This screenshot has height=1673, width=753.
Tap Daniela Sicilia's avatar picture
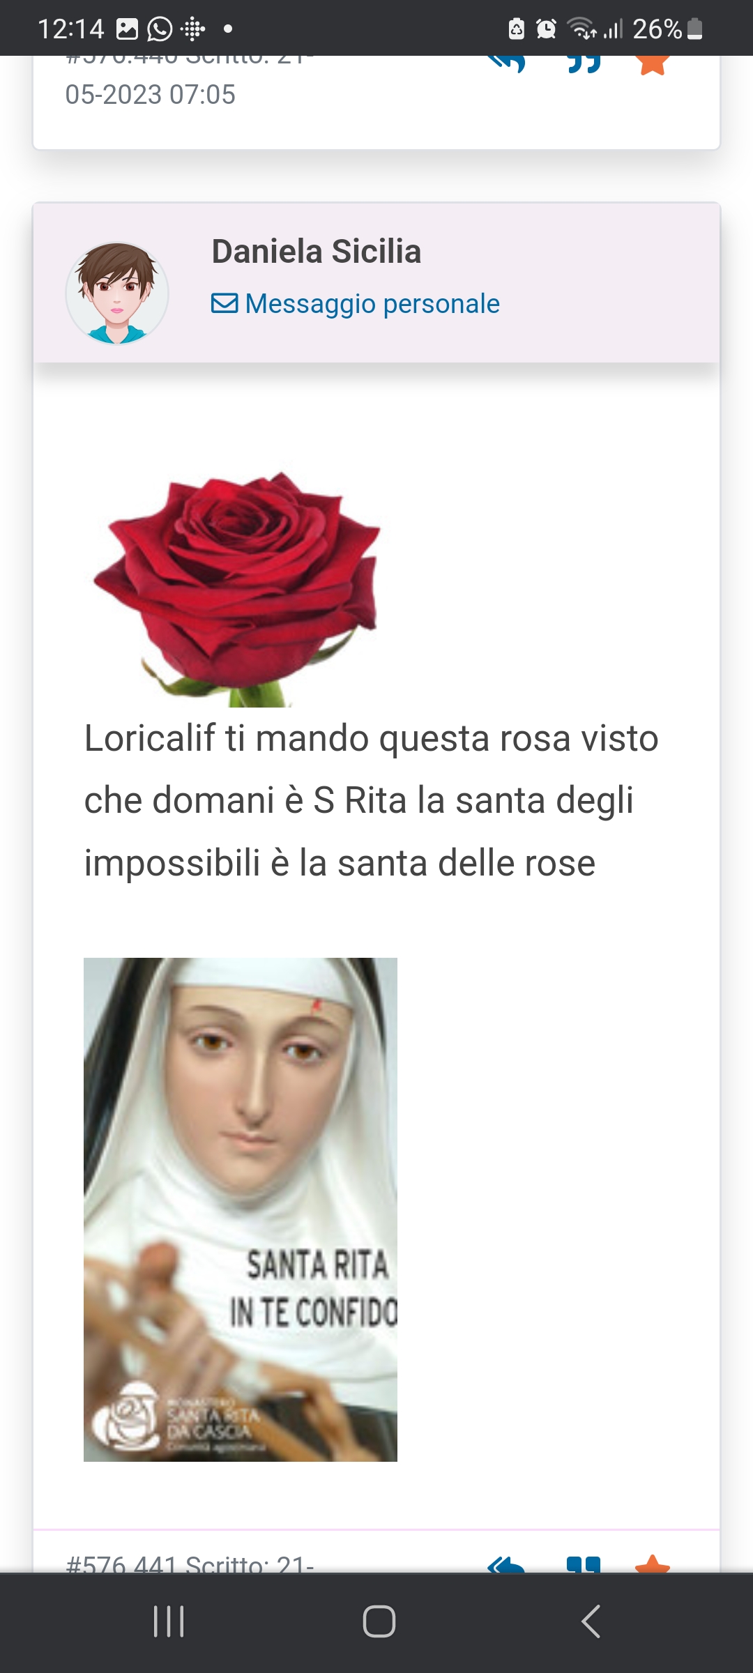click(117, 293)
